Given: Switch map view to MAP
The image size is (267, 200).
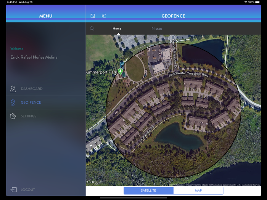Looking at the screenshot, I should 198,190.
